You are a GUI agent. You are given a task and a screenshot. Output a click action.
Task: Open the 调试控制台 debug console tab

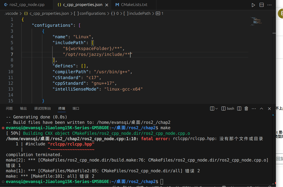pos(42,108)
